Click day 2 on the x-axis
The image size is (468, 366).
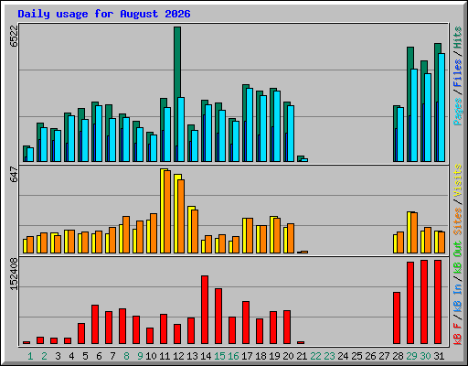(x=44, y=356)
